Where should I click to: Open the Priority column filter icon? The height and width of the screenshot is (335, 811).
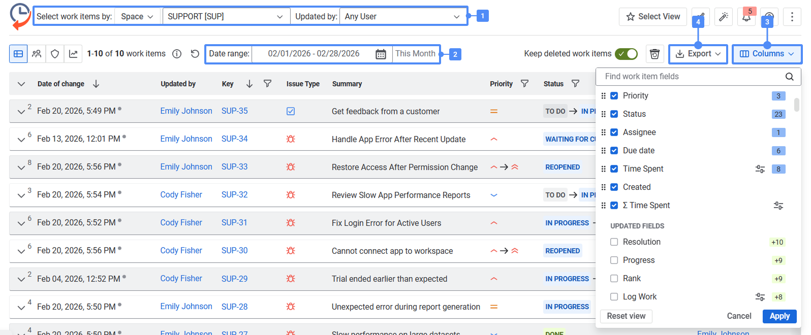click(x=525, y=84)
